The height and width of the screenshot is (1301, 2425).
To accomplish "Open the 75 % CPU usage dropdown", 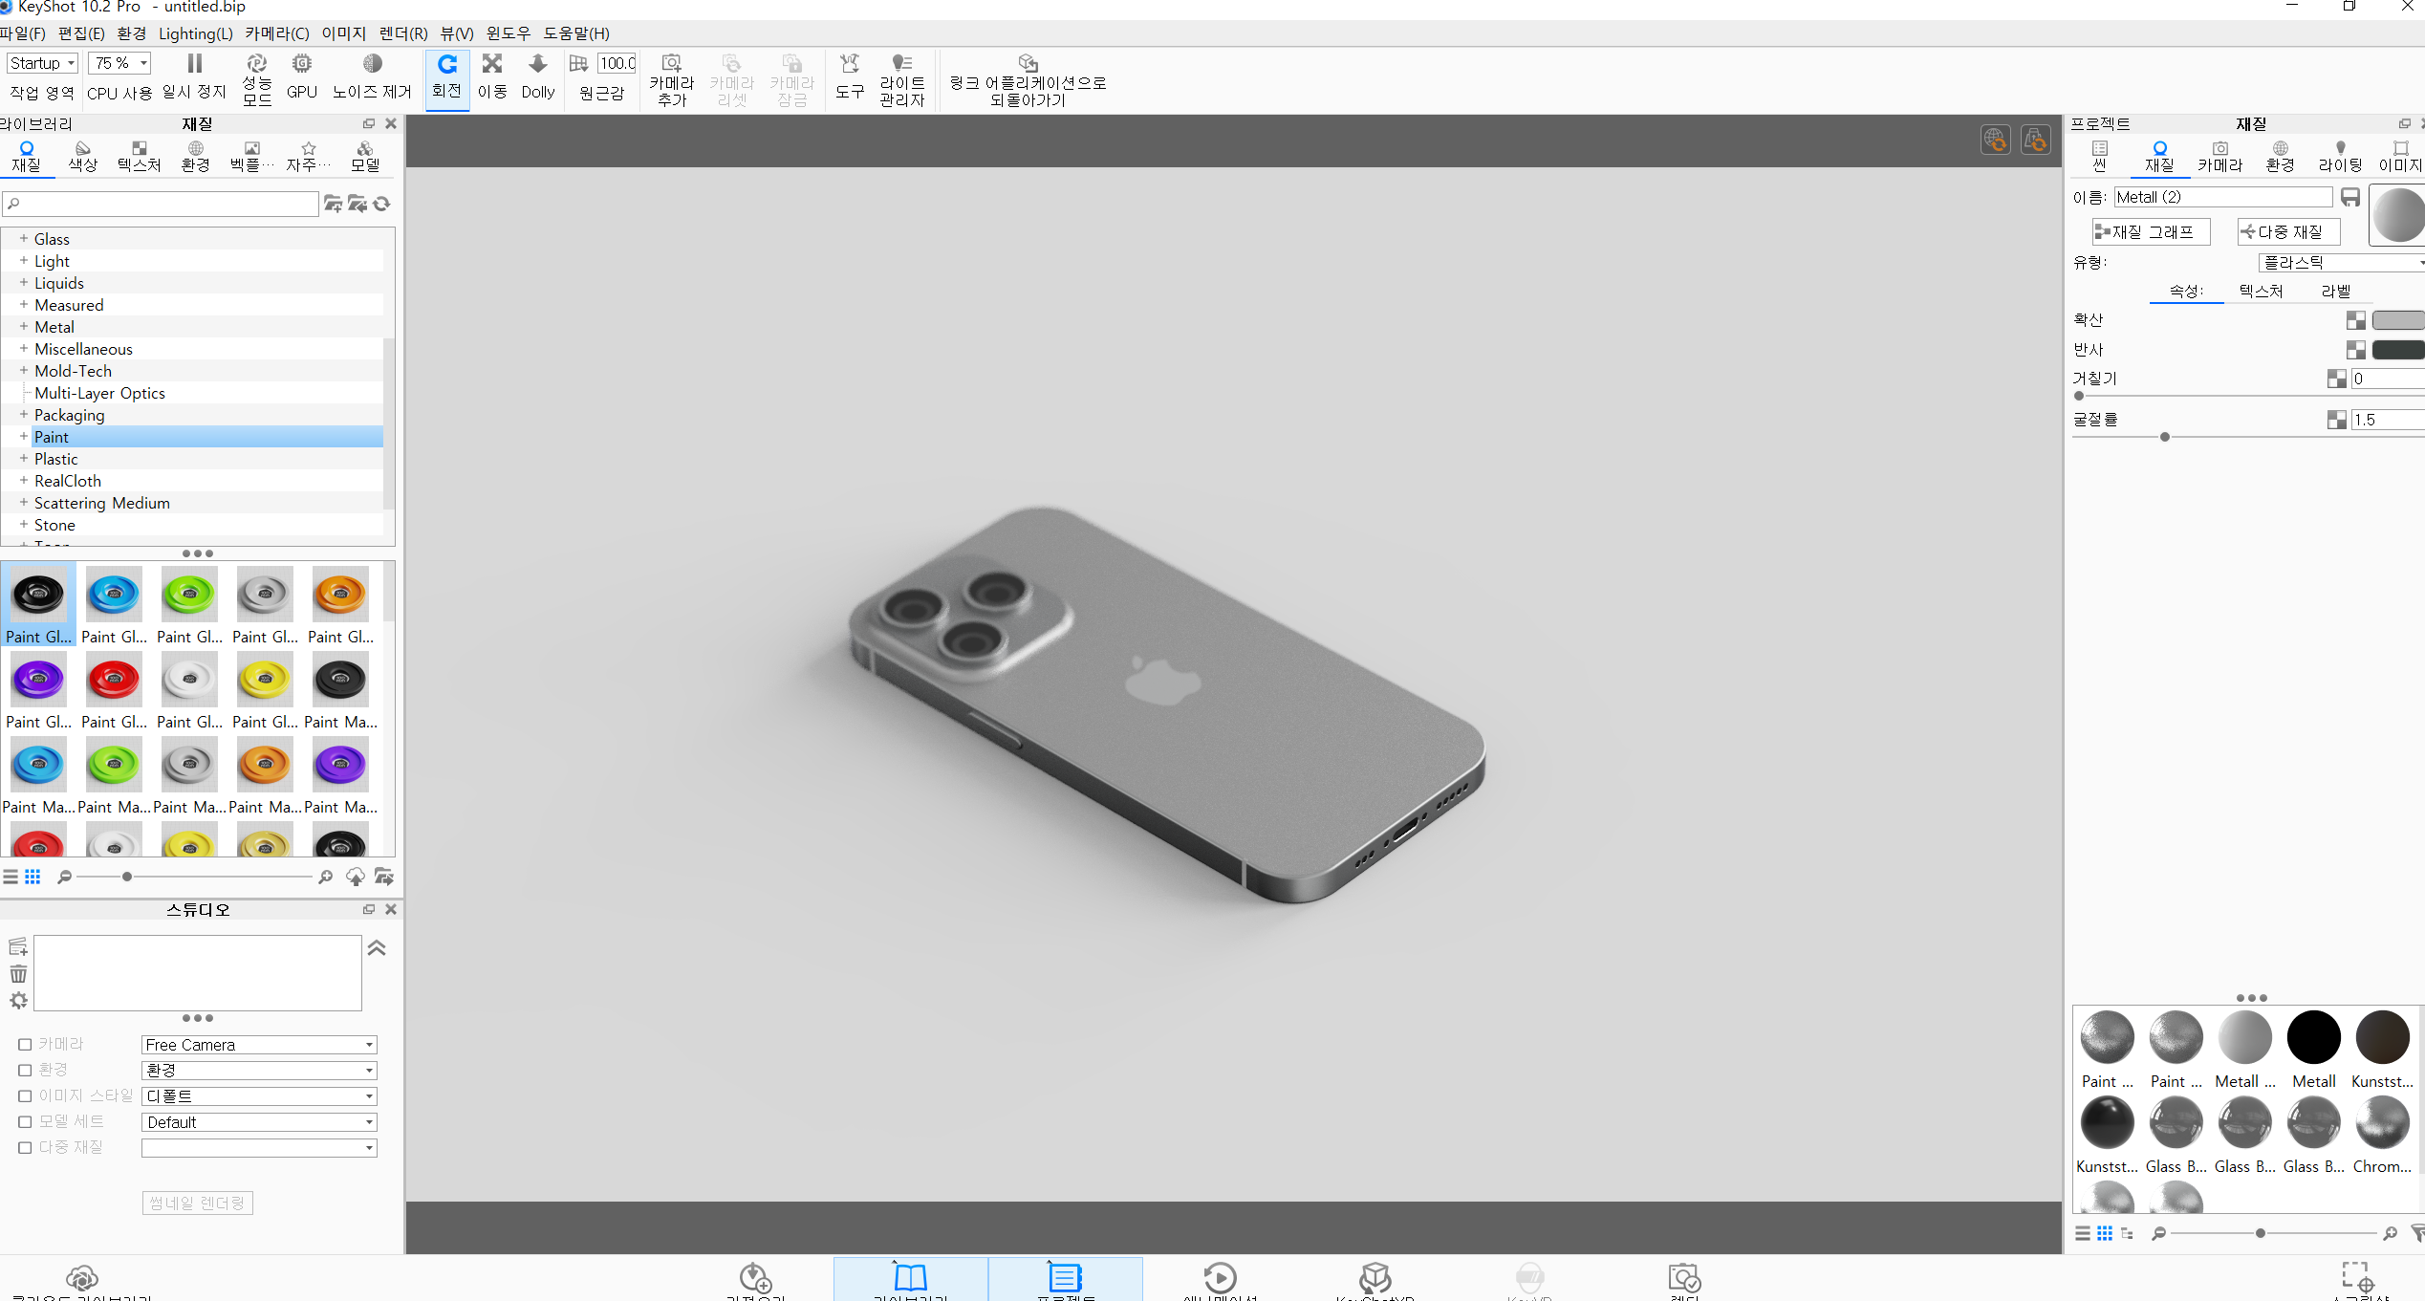I will pyautogui.click(x=119, y=63).
